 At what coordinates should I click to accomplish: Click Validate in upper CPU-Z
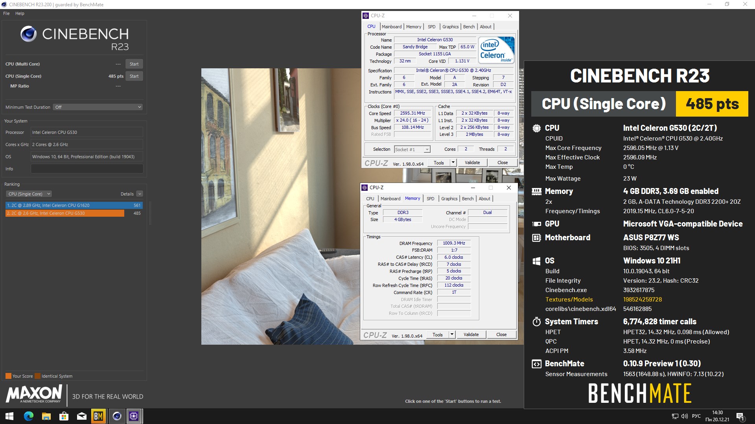point(472,163)
